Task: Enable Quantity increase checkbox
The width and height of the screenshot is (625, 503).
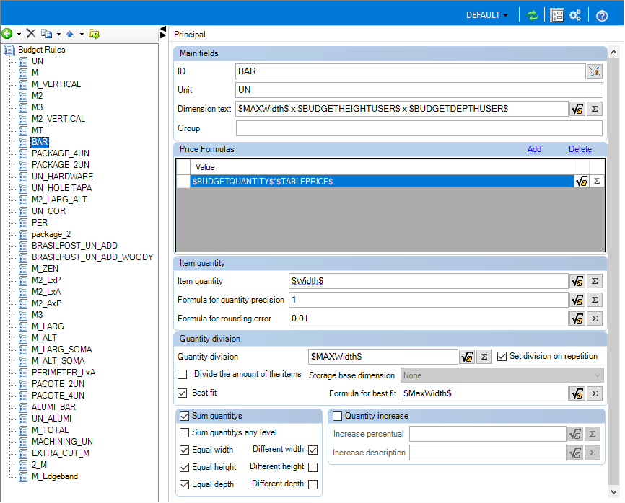Action: click(338, 417)
